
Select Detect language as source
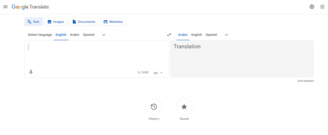[x=40, y=35]
